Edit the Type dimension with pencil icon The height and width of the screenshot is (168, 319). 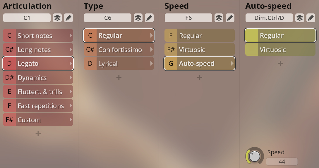[x=149, y=18]
